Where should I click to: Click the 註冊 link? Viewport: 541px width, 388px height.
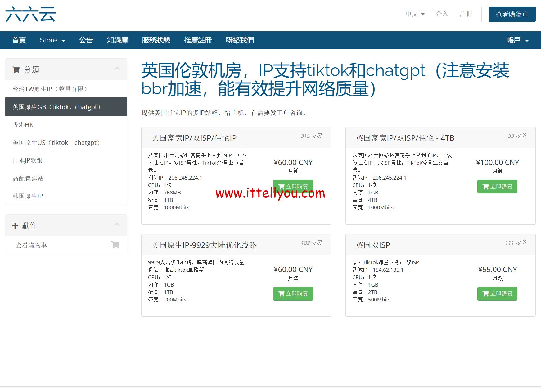(x=466, y=14)
